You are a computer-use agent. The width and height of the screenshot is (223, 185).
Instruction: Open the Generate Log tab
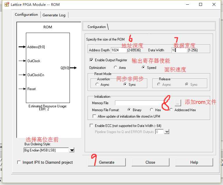tap(54, 15)
